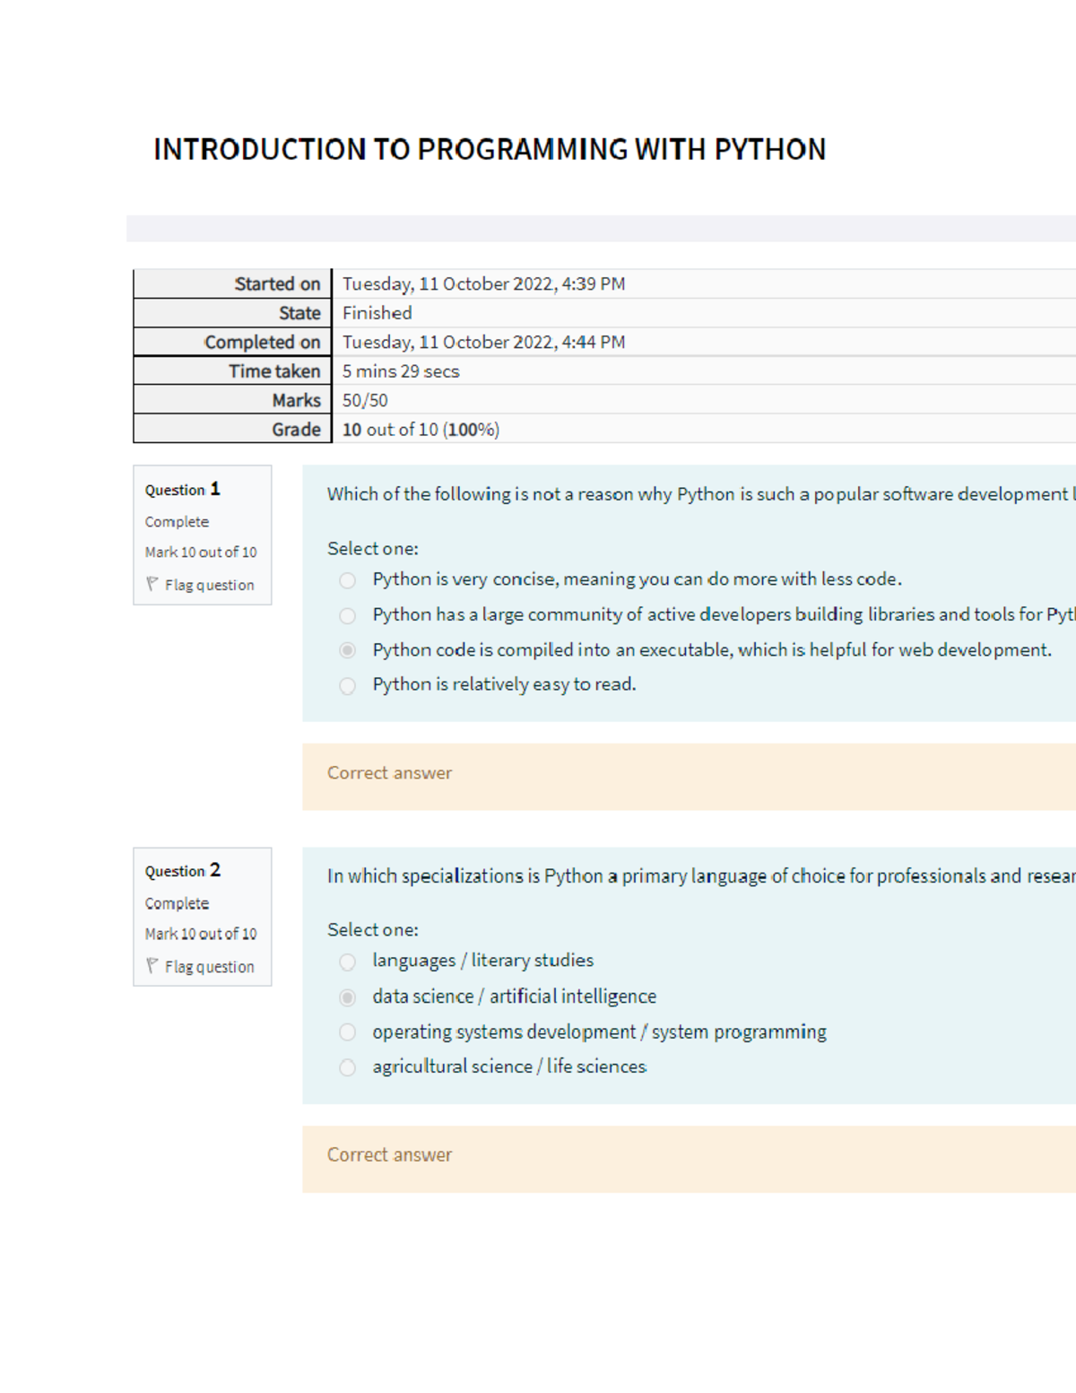Image resolution: width=1076 pixels, height=1393 pixels.
Task: Click the Introduction to Programming with Python heading
Action: [x=489, y=149]
